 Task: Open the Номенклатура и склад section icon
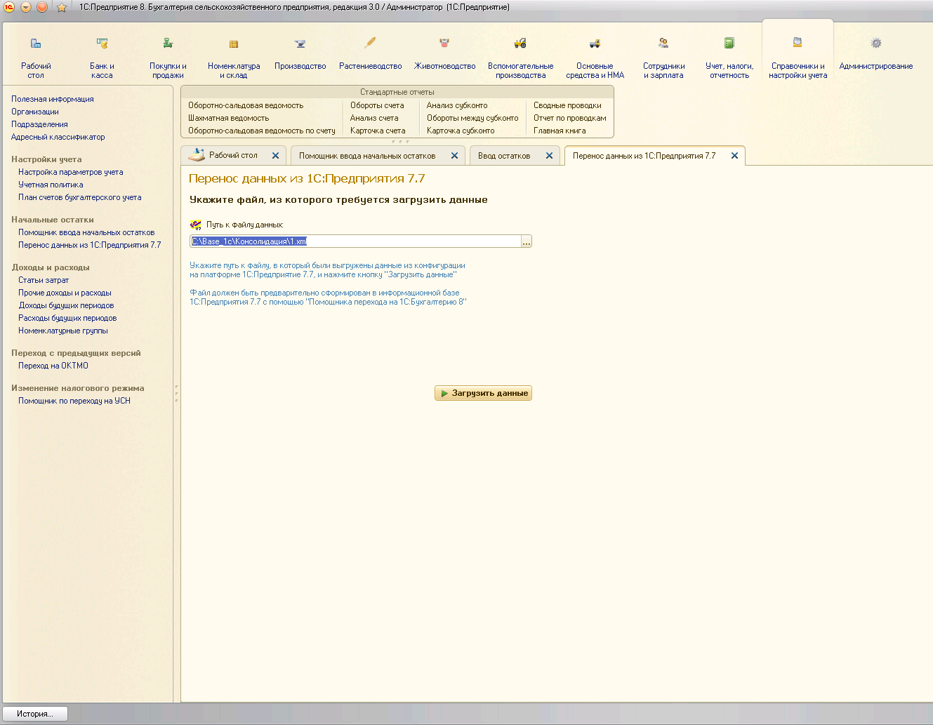(x=234, y=44)
